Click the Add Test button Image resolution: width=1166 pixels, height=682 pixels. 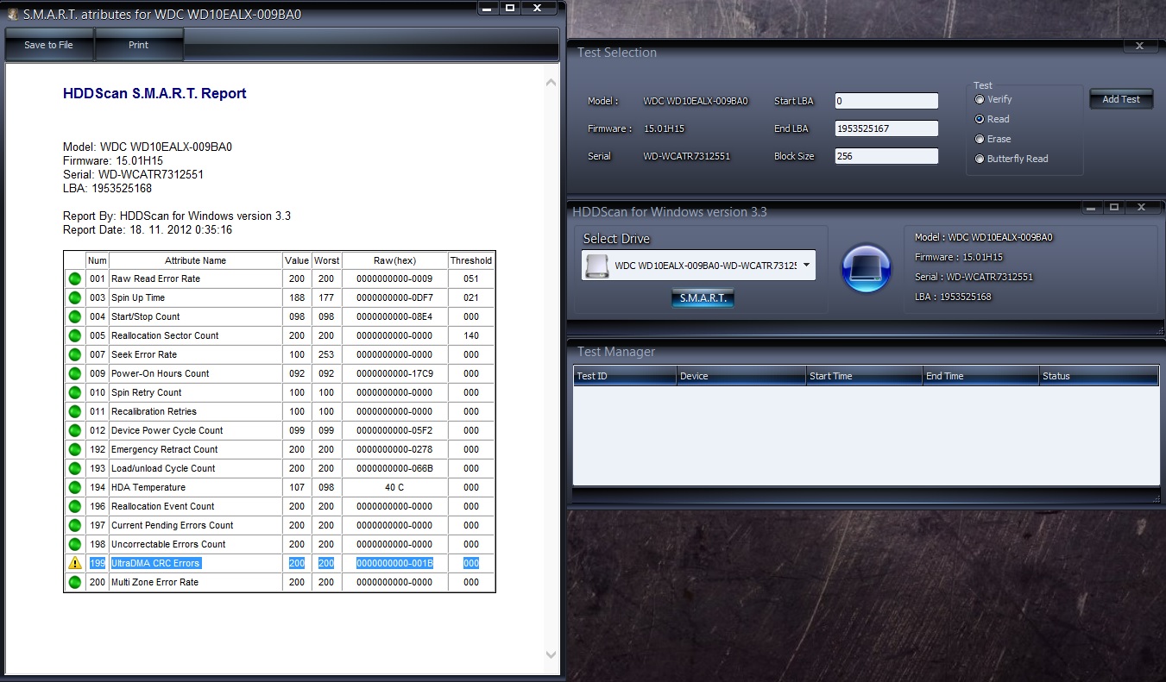[x=1121, y=99]
